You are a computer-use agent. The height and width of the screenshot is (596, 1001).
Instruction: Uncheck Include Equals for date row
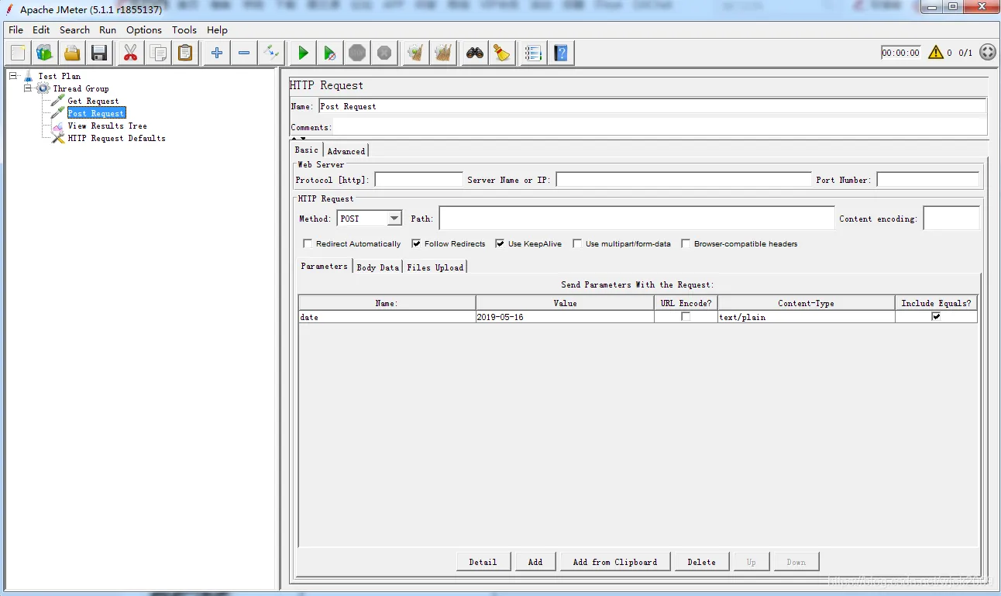936,316
